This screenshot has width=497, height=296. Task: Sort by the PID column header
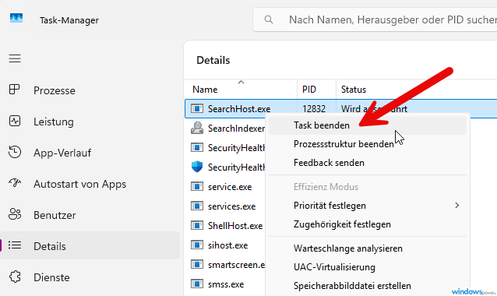coord(309,90)
